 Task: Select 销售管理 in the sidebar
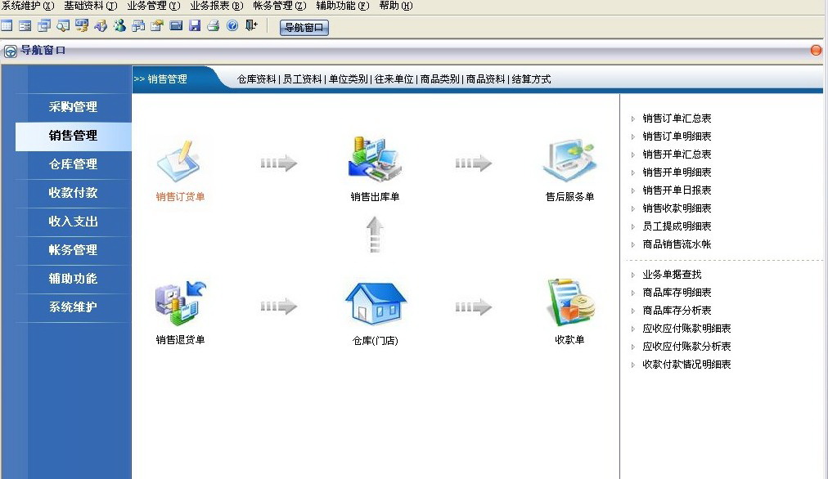73,136
